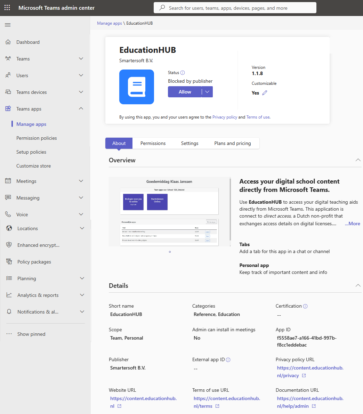Screen dimensions: 363x414
Task: Click the screenshot carousel dot indicator
Action: (170, 252)
